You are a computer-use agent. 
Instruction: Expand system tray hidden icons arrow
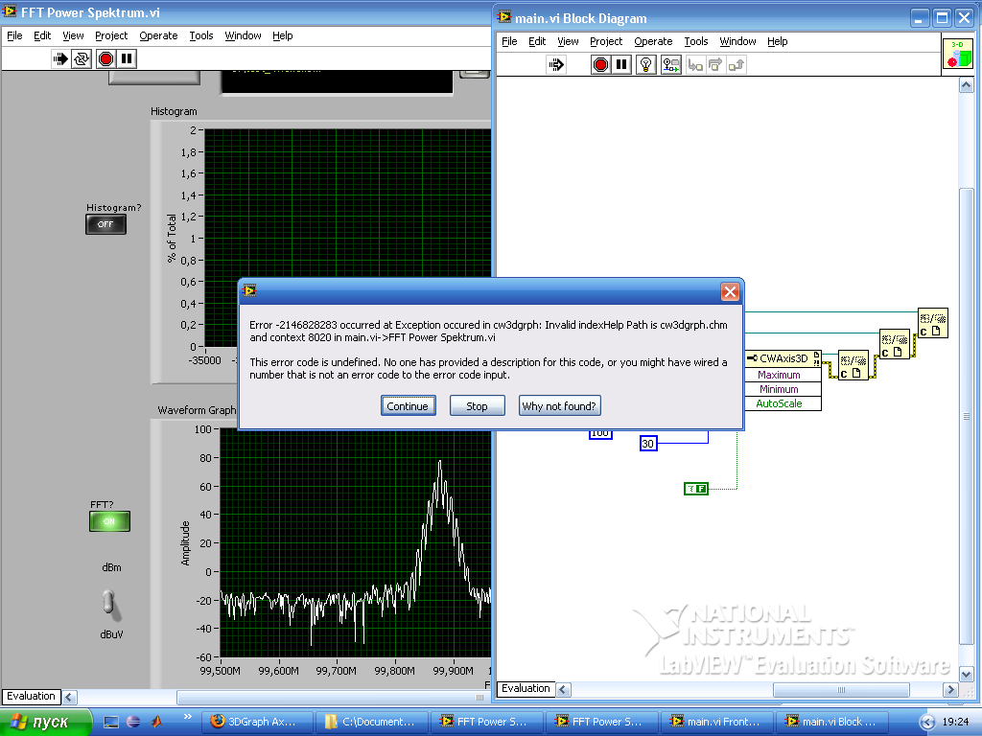pyautogui.click(x=927, y=722)
